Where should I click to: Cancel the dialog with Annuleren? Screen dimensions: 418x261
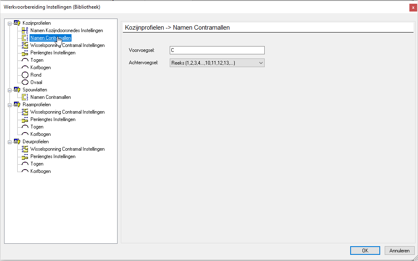(x=399, y=250)
